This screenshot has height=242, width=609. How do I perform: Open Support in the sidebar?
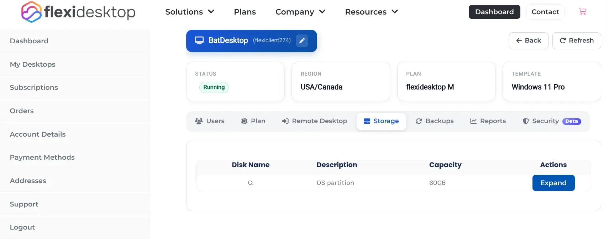pyautogui.click(x=75, y=204)
